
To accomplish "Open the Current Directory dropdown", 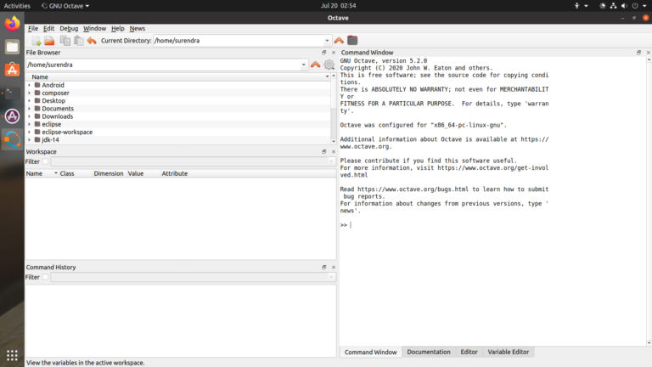I will [x=327, y=41].
